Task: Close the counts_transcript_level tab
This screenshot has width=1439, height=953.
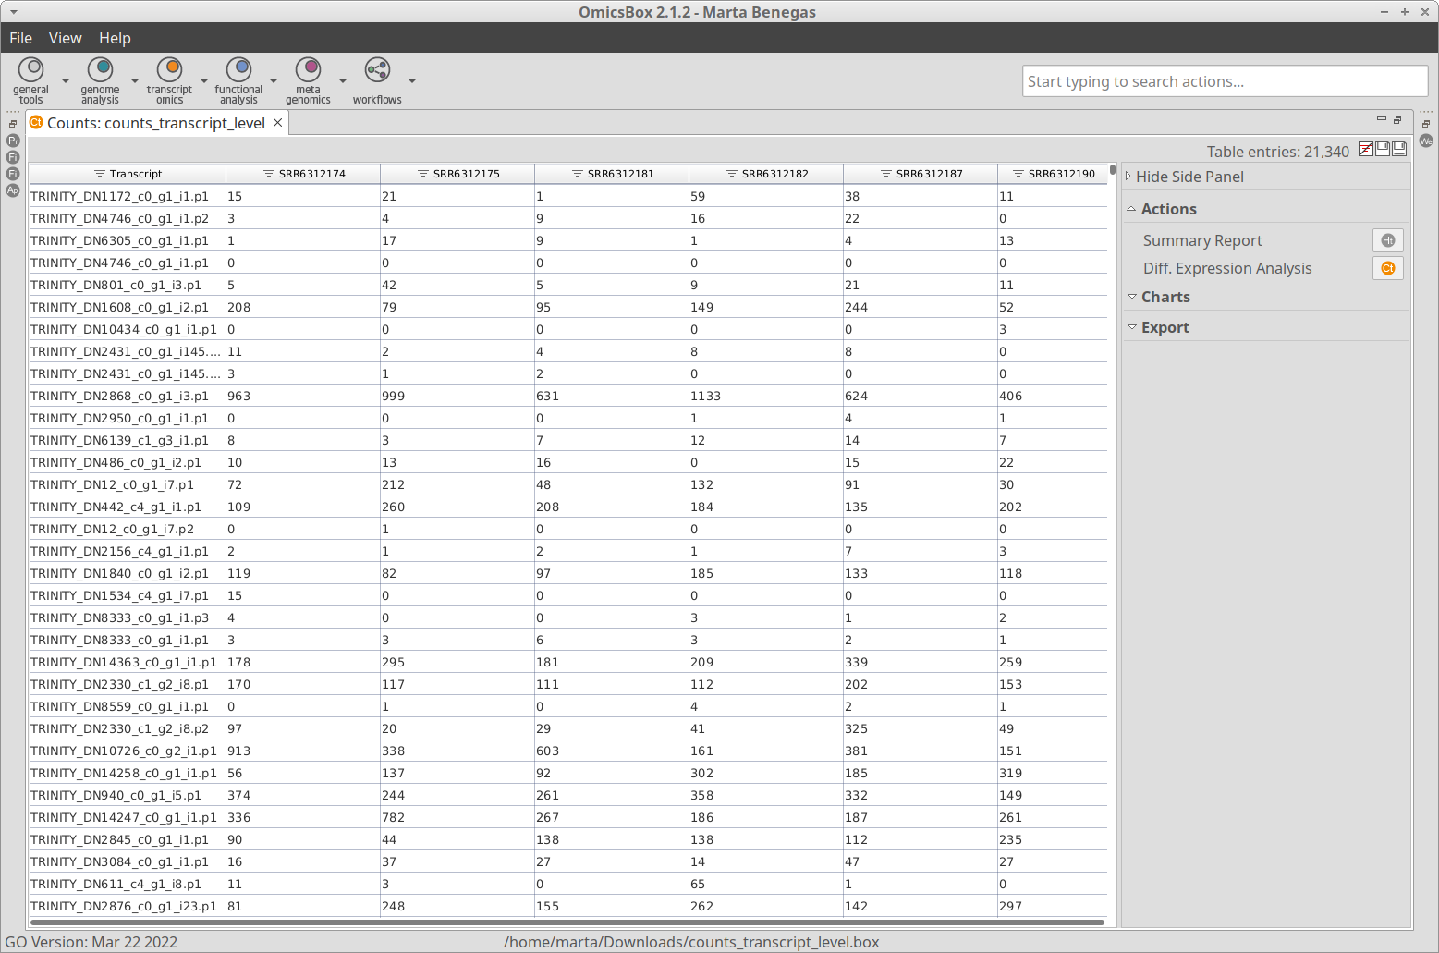Action: pyautogui.click(x=277, y=123)
